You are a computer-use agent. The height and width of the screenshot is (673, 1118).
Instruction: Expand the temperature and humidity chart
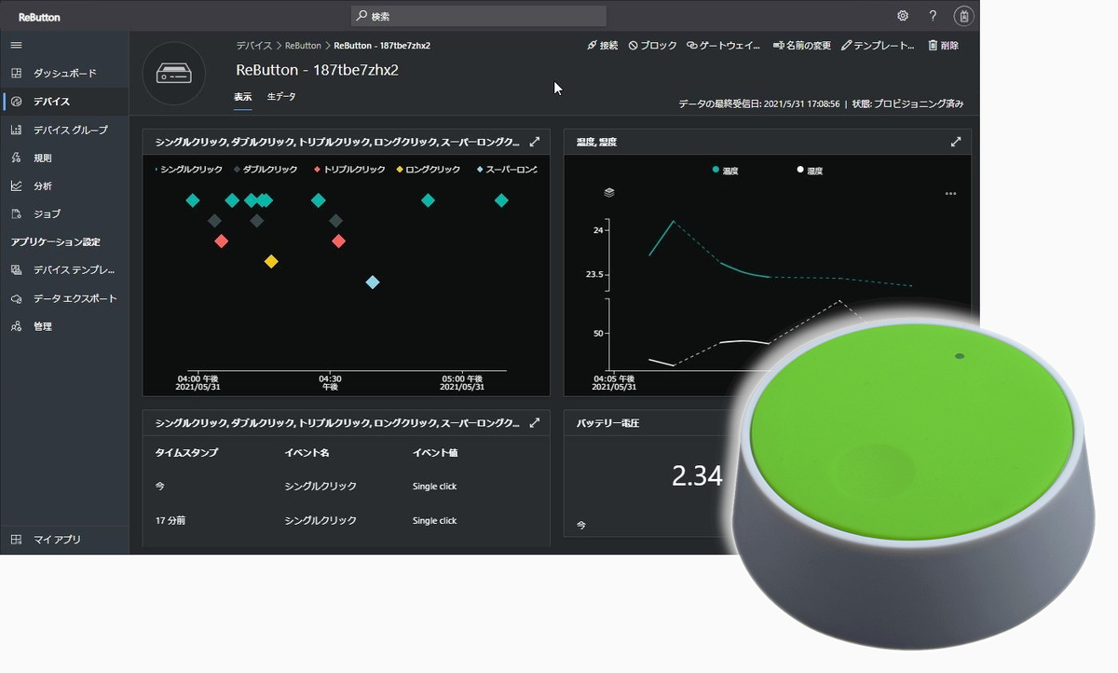pyautogui.click(x=956, y=142)
